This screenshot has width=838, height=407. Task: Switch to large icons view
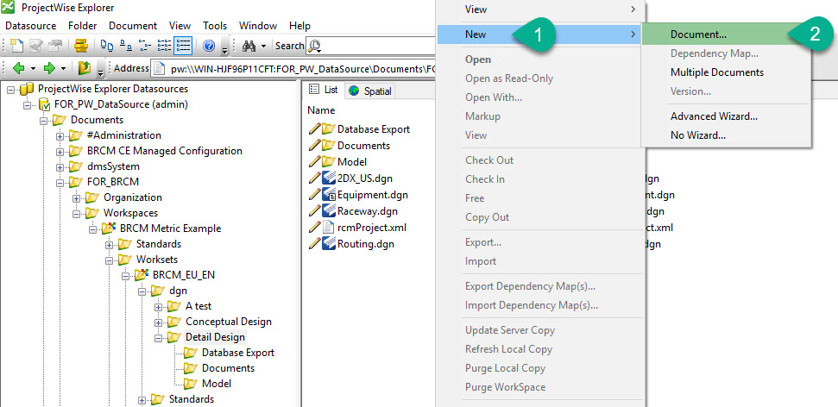pyautogui.click(x=107, y=46)
